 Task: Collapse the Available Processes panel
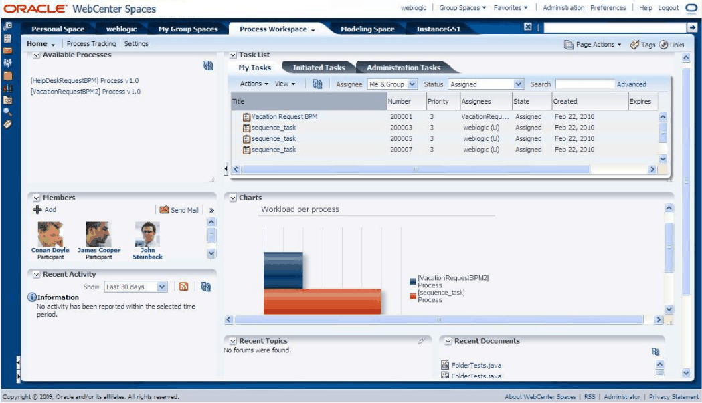[37, 55]
